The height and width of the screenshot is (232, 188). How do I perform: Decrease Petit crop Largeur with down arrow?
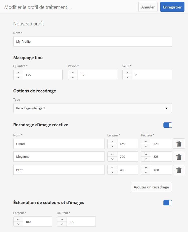[112, 172]
